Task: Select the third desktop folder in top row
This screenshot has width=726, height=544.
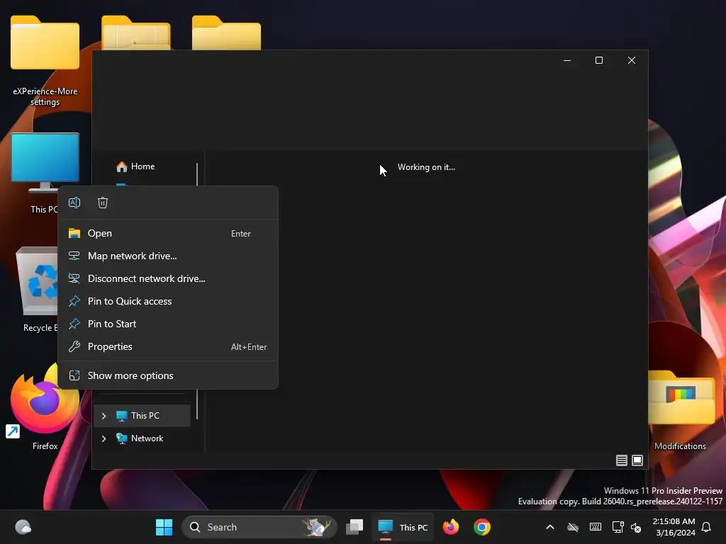Action: coord(226,33)
